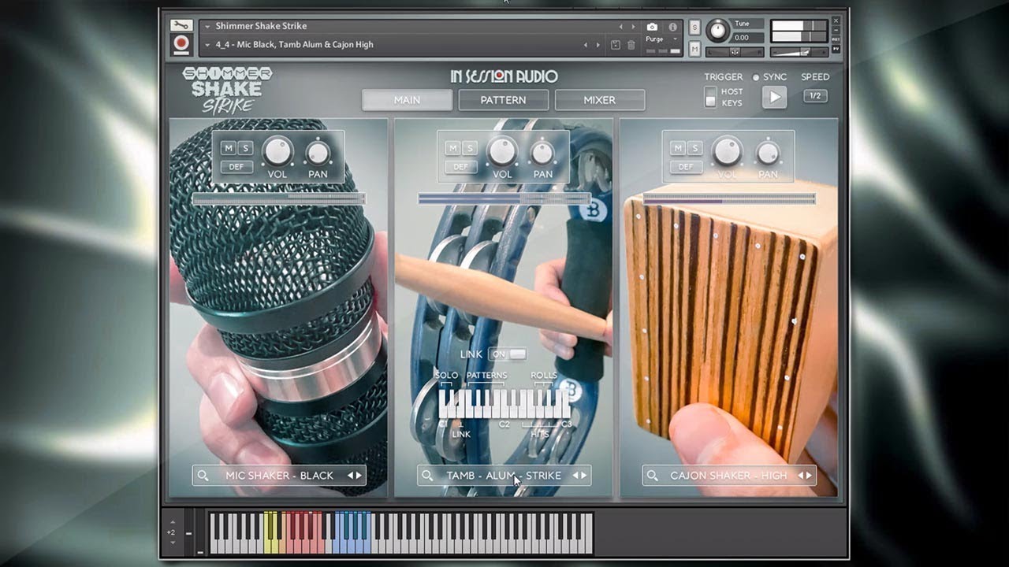Flip the Trigger Host/Keys switch
The image size is (1009, 567).
coord(710,97)
